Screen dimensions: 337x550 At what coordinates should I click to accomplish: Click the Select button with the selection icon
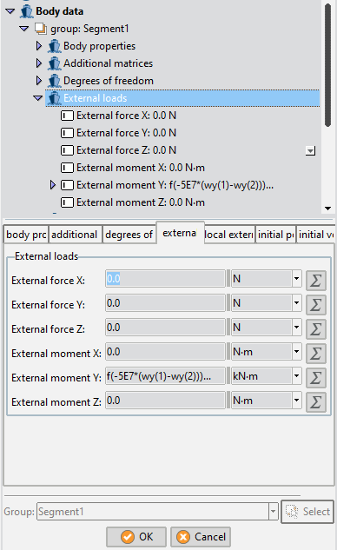point(307,512)
